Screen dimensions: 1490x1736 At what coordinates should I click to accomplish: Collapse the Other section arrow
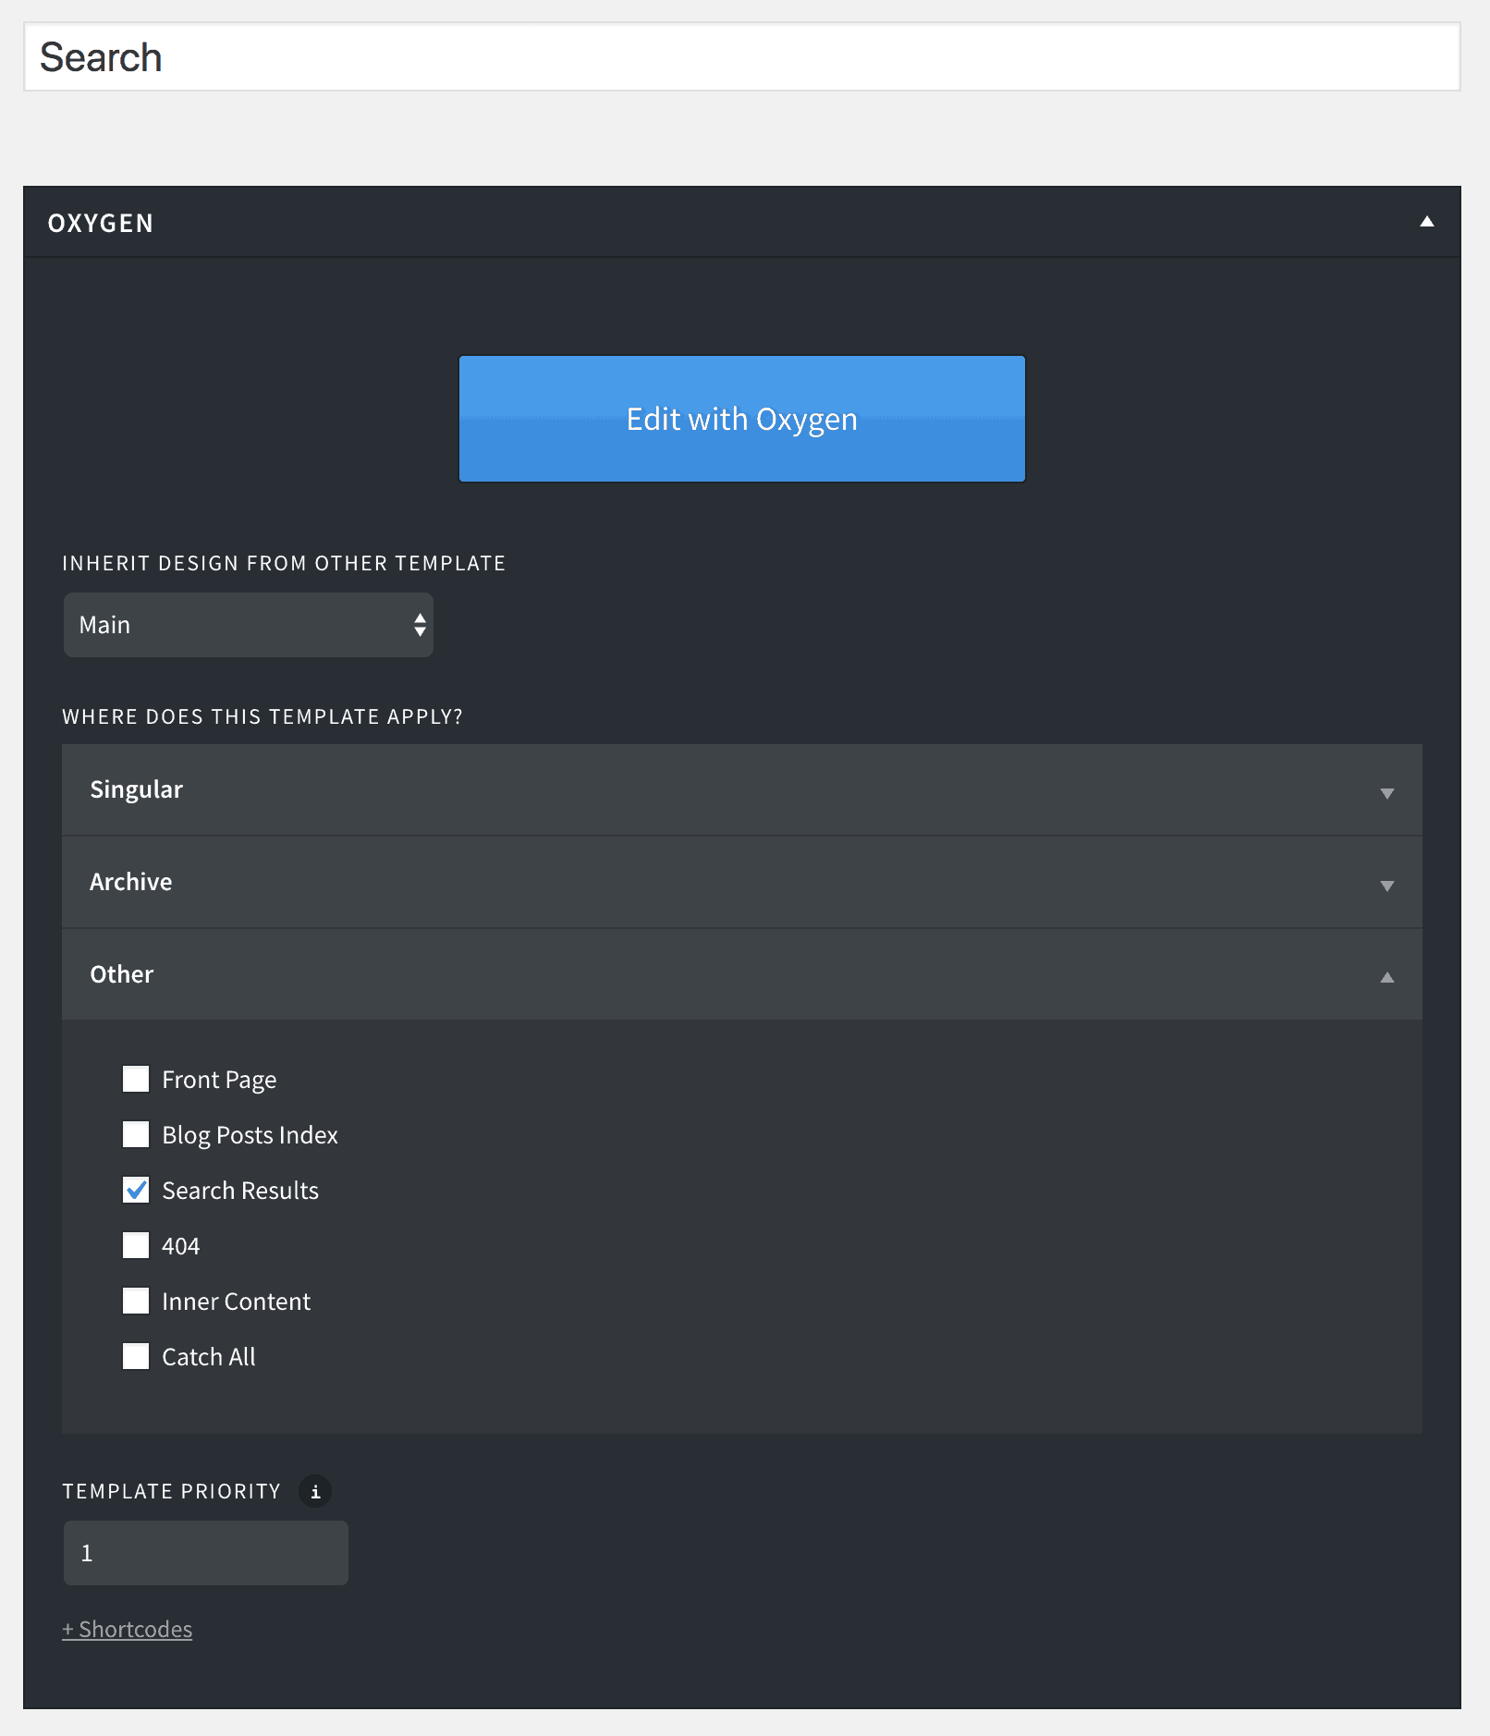point(1386,977)
